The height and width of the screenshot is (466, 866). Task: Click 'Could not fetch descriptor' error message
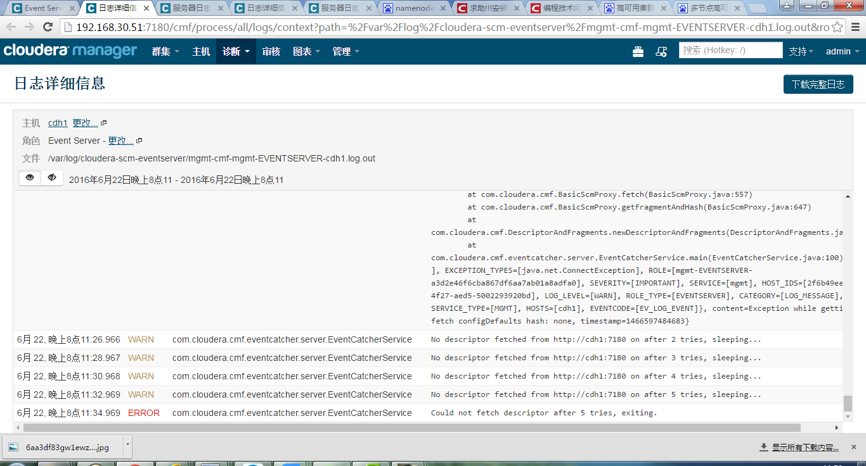pyautogui.click(x=544, y=413)
